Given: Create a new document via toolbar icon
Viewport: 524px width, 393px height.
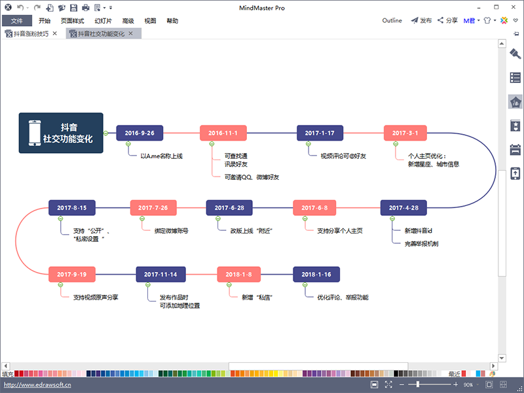Looking at the screenshot, I should coord(50,7).
